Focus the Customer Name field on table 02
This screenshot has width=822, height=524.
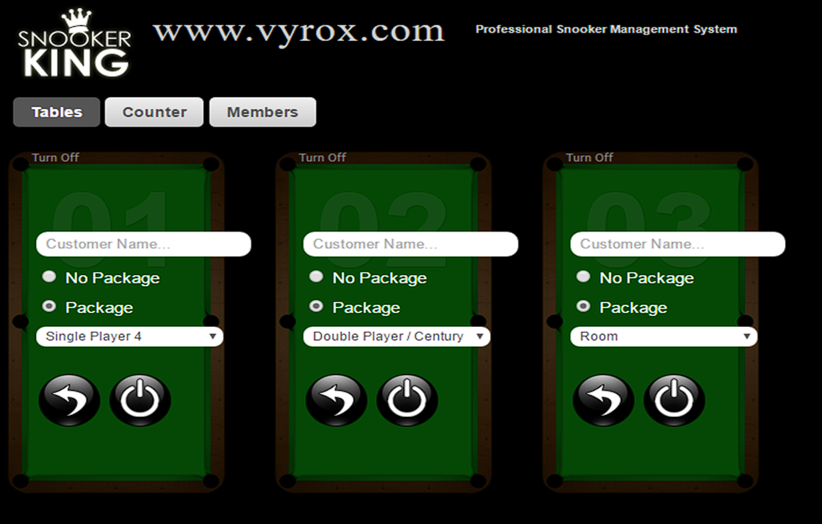point(411,244)
